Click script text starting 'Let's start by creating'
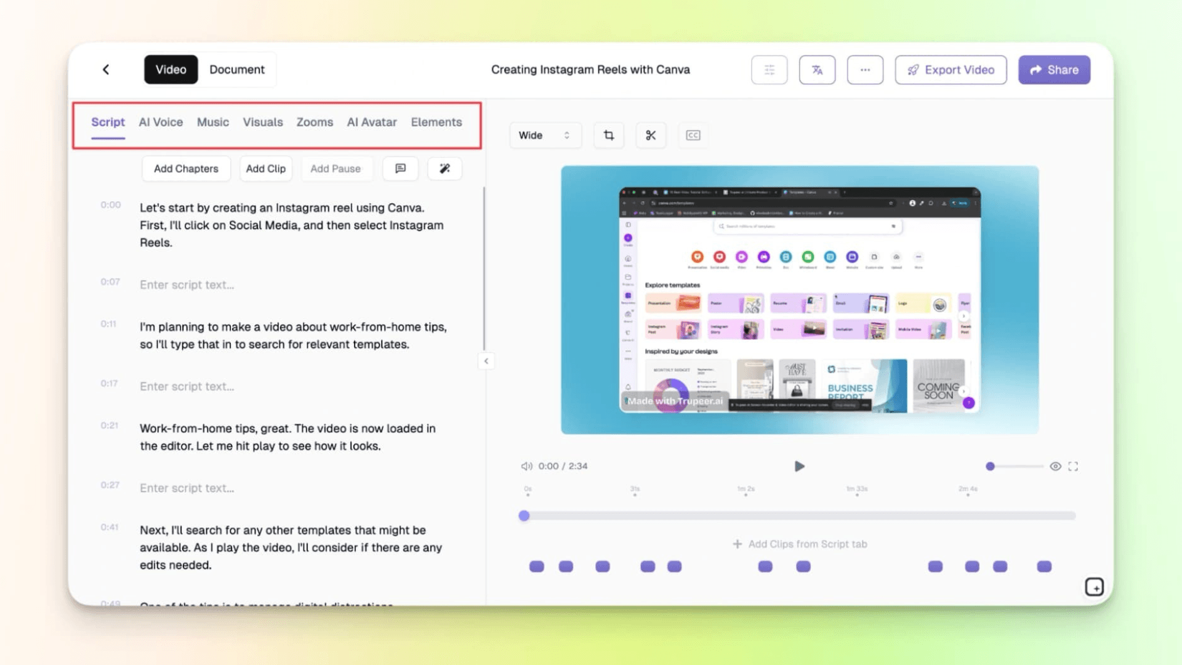 (292, 225)
